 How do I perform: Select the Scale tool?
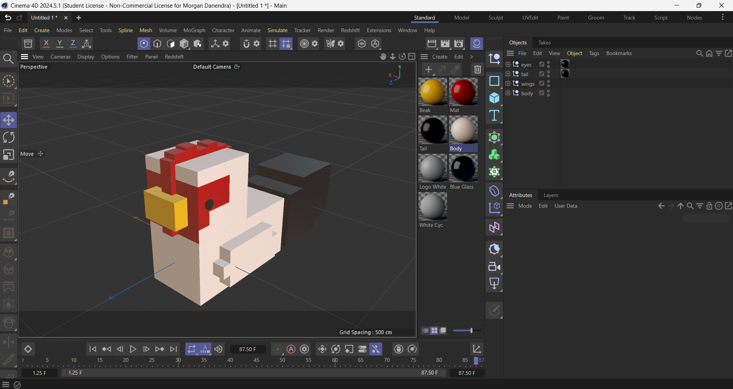coord(8,155)
